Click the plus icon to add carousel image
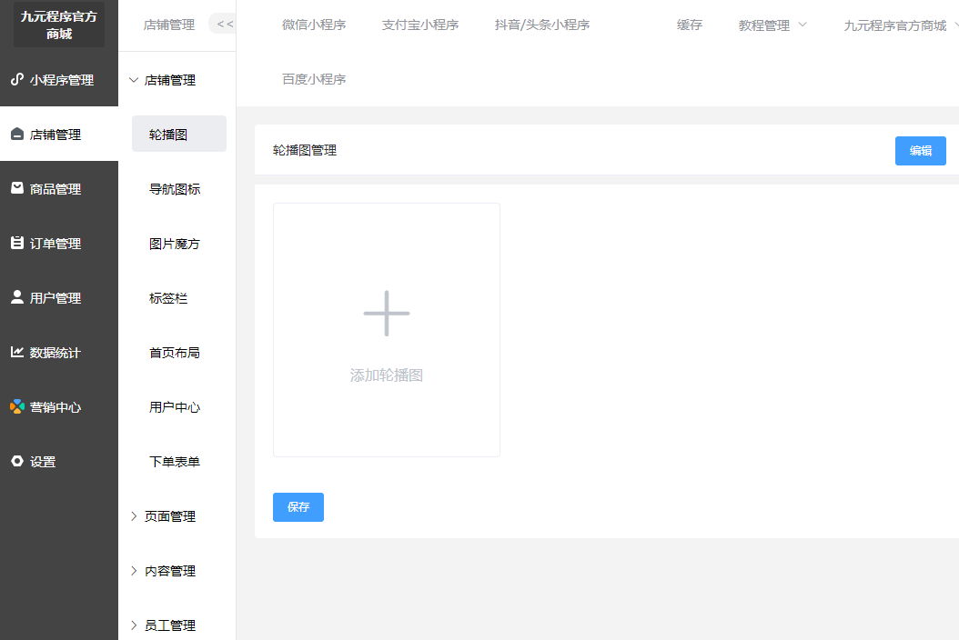The height and width of the screenshot is (640, 959). click(x=387, y=314)
